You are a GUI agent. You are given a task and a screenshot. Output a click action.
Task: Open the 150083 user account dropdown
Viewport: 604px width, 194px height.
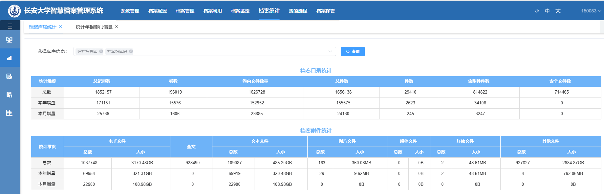[591, 11]
